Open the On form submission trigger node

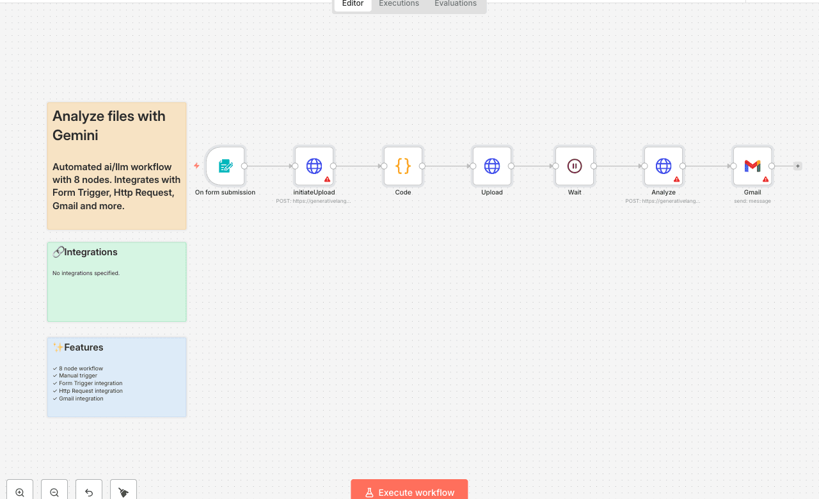(225, 166)
